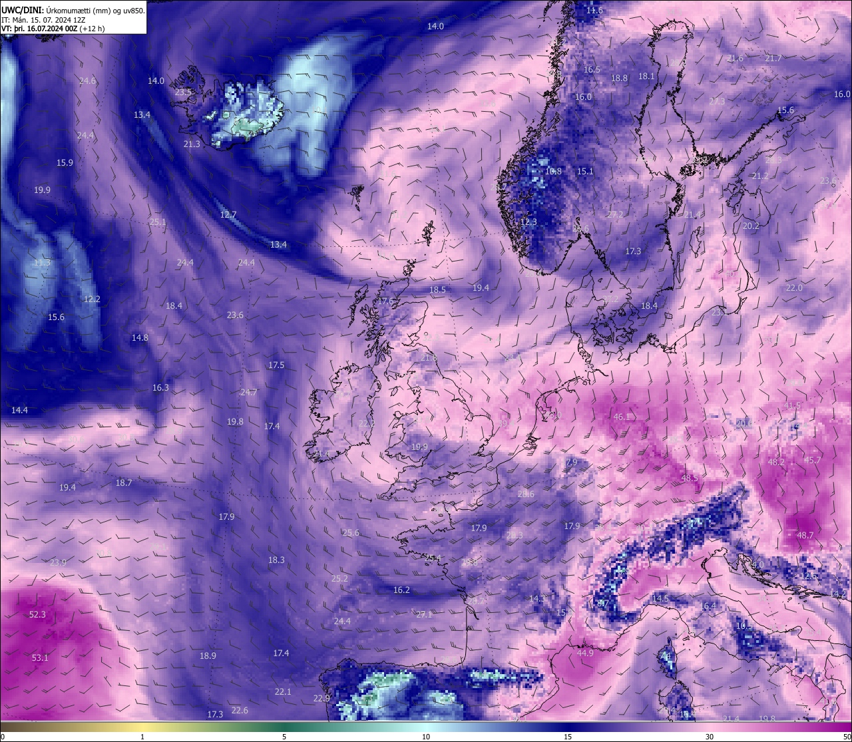Click the 22.1 value on the map

coord(283,691)
